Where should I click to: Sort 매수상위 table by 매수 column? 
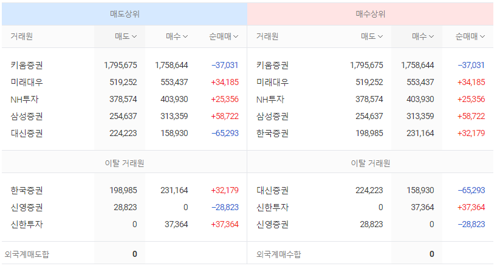[x=423, y=36]
